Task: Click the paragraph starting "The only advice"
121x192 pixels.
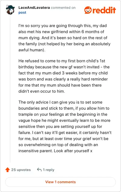Action: coord(65,126)
